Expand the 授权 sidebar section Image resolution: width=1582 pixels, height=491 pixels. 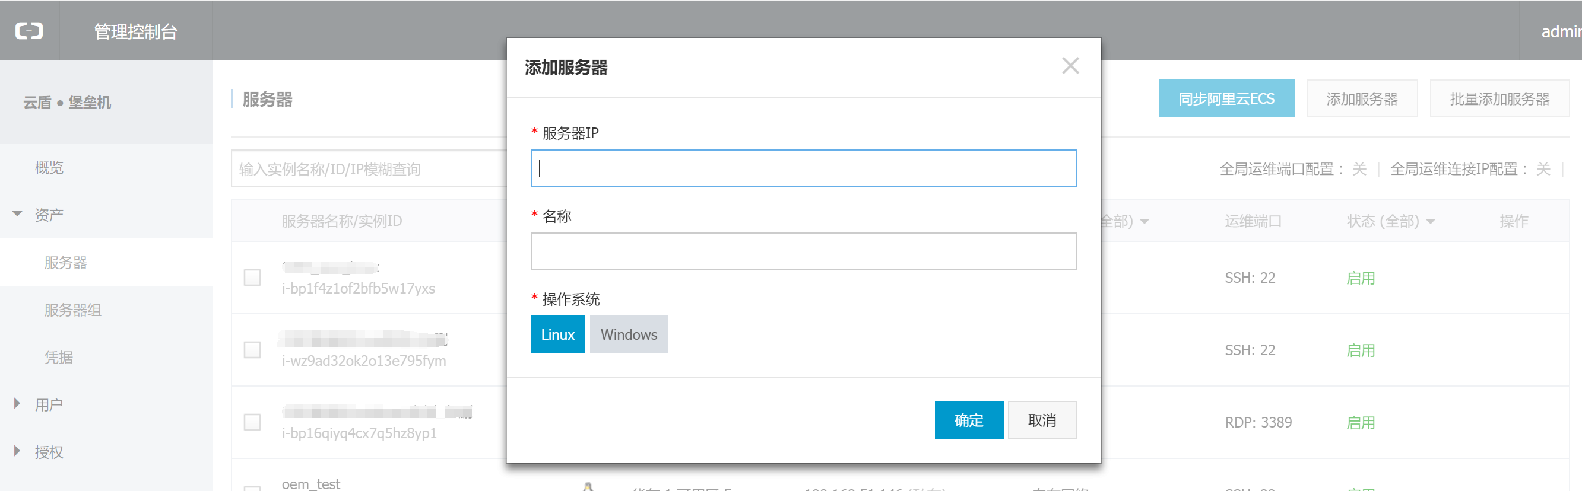[x=17, y=451]
